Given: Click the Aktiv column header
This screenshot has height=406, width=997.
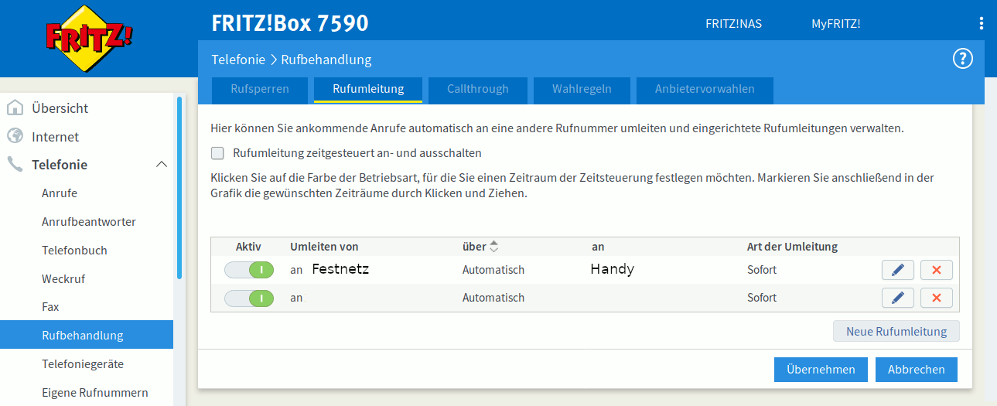Looking at the screenshot, I should pos(248,247).
